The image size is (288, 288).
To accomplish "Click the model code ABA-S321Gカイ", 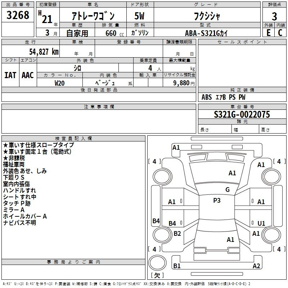I will [207, 33].
